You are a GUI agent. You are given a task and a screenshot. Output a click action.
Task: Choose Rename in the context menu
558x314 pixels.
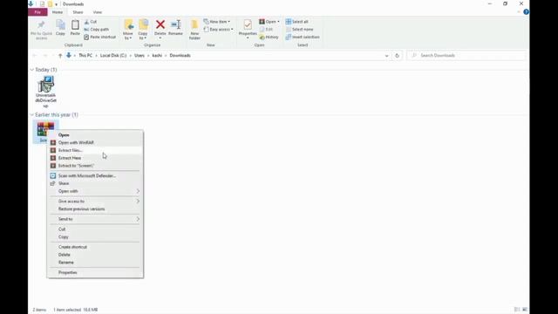point(95,263)
